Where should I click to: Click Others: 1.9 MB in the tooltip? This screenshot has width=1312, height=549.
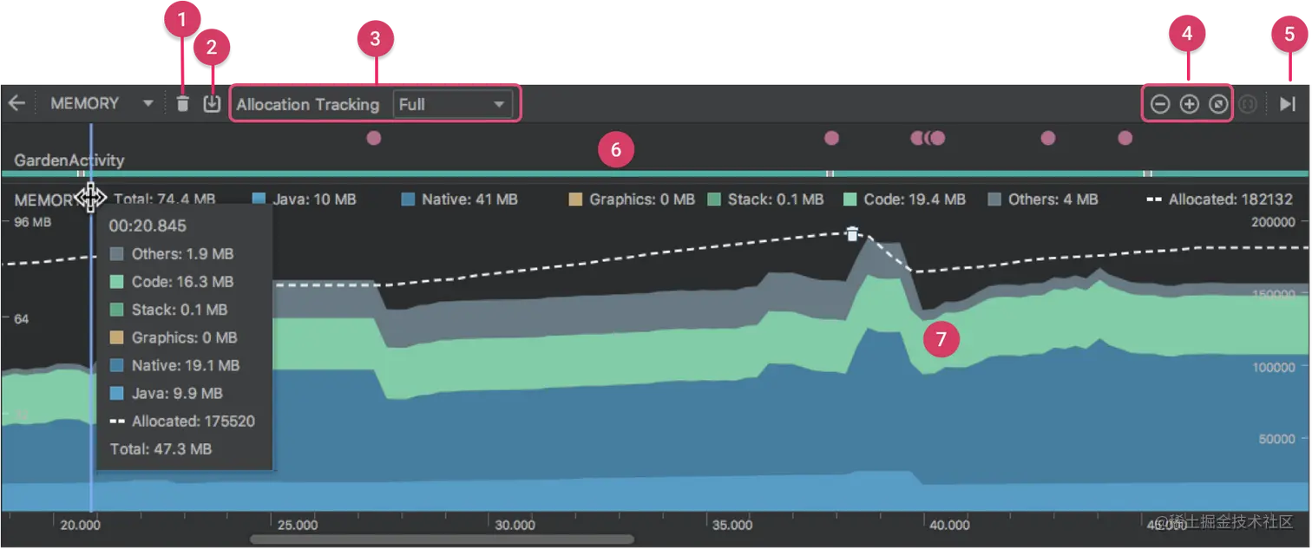172,254
